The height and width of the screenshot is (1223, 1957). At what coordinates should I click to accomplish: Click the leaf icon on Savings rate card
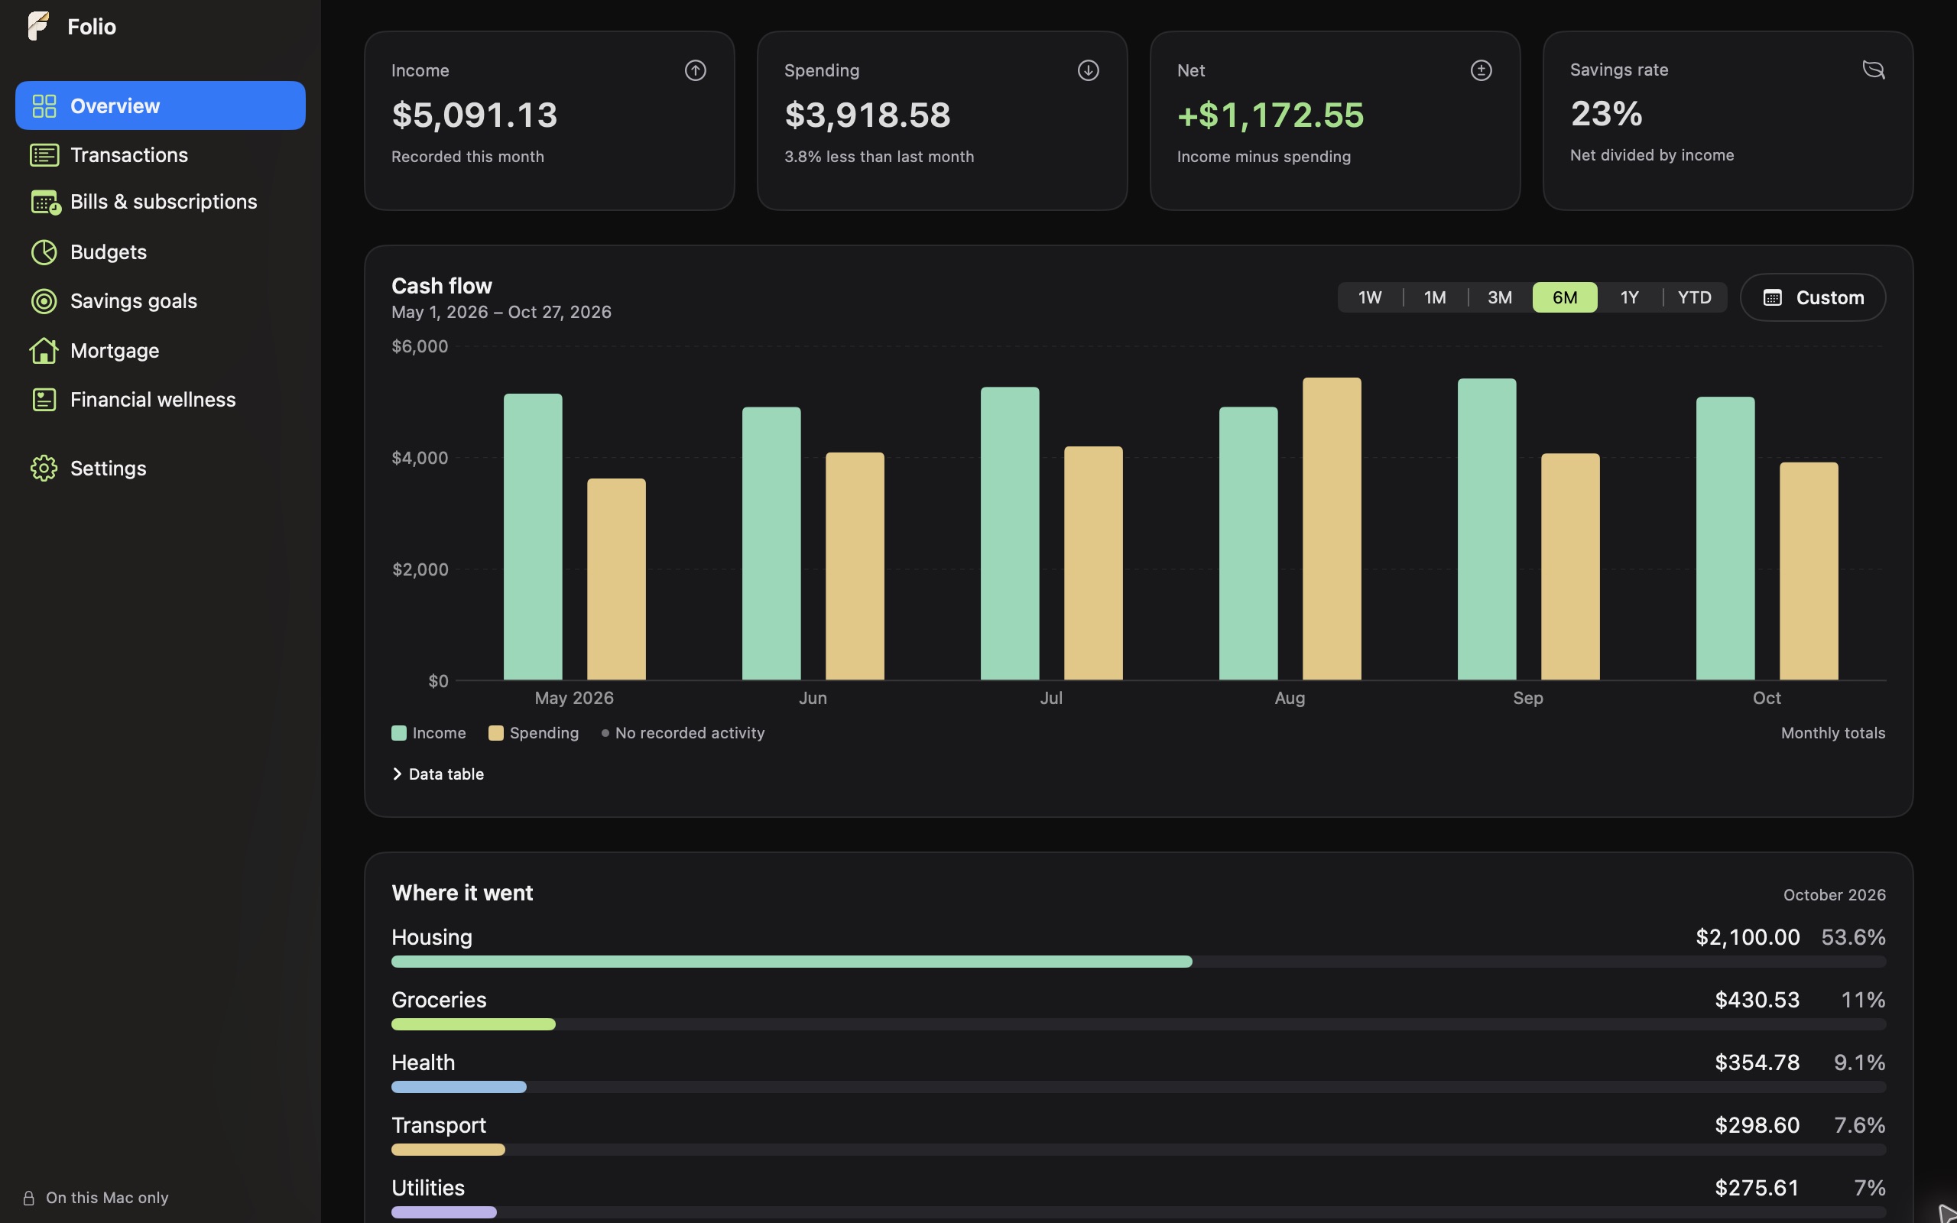point(1874,70)
